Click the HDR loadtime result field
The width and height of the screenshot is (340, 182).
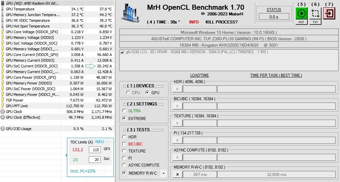pos(200,89)
